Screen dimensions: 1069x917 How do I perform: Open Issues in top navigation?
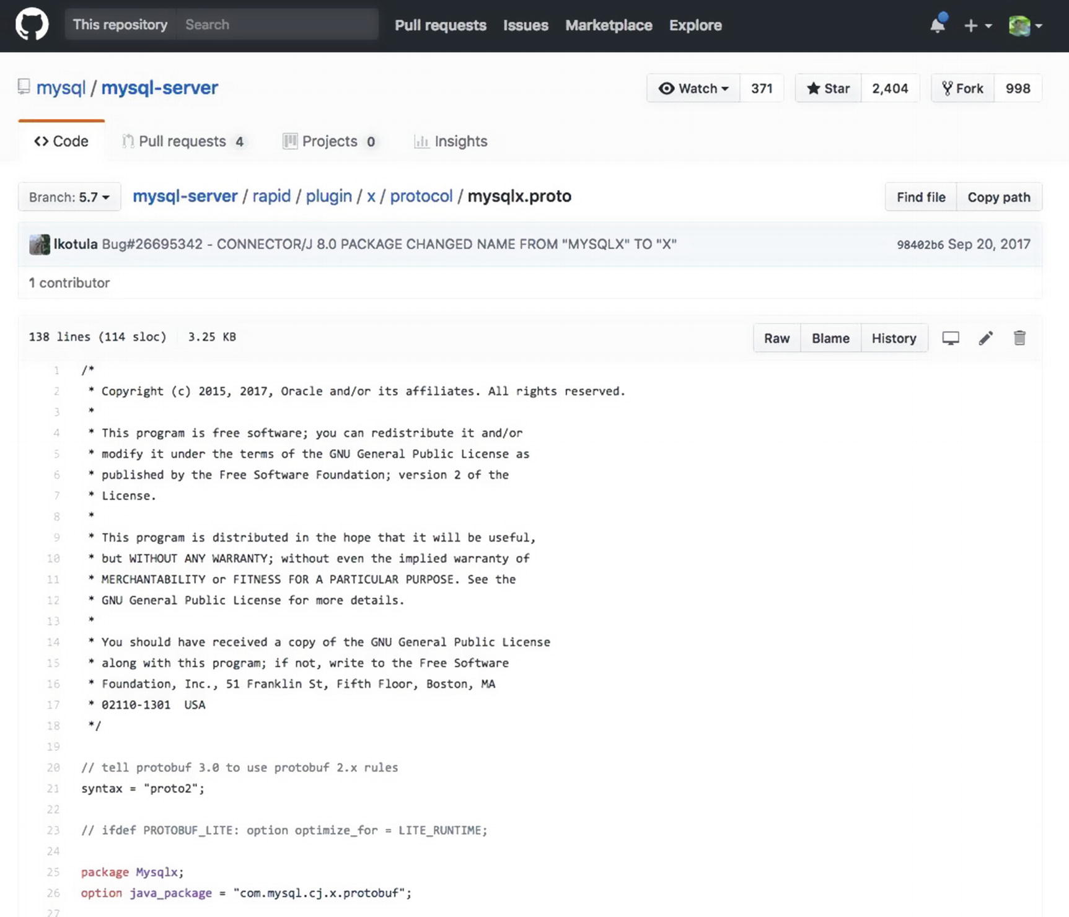coord(526,25)
